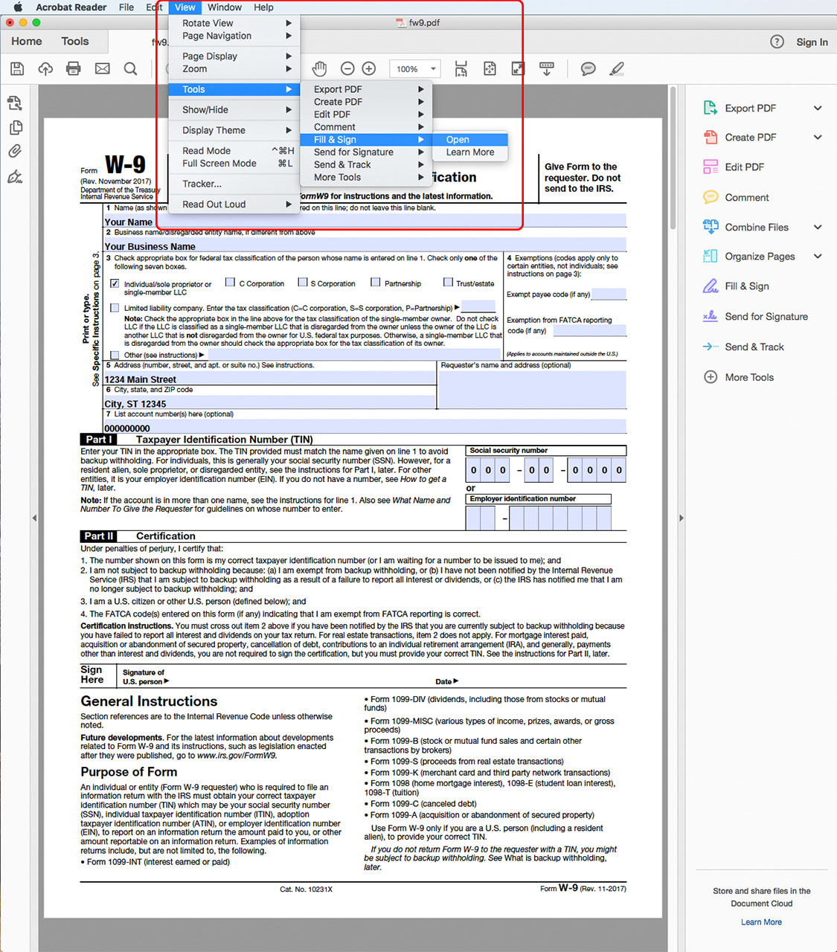
Task: Open Create PDF in right panel
Action: tap(750, 138)
